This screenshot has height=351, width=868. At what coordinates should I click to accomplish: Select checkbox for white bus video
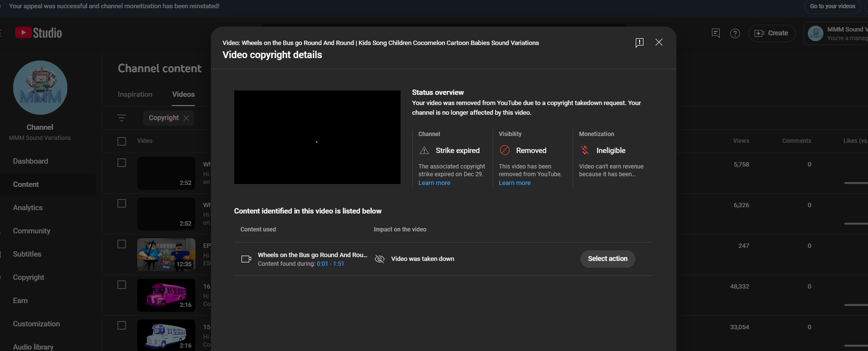[122, 325]
